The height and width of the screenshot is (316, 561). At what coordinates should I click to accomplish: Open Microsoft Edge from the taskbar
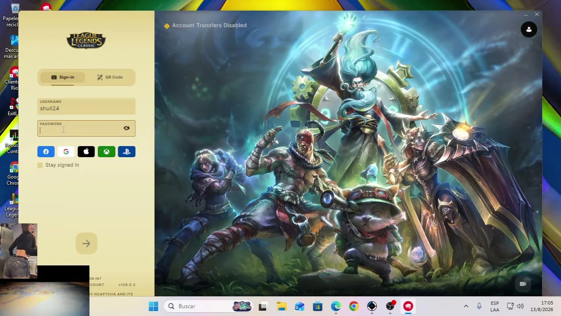pos(336,306)
